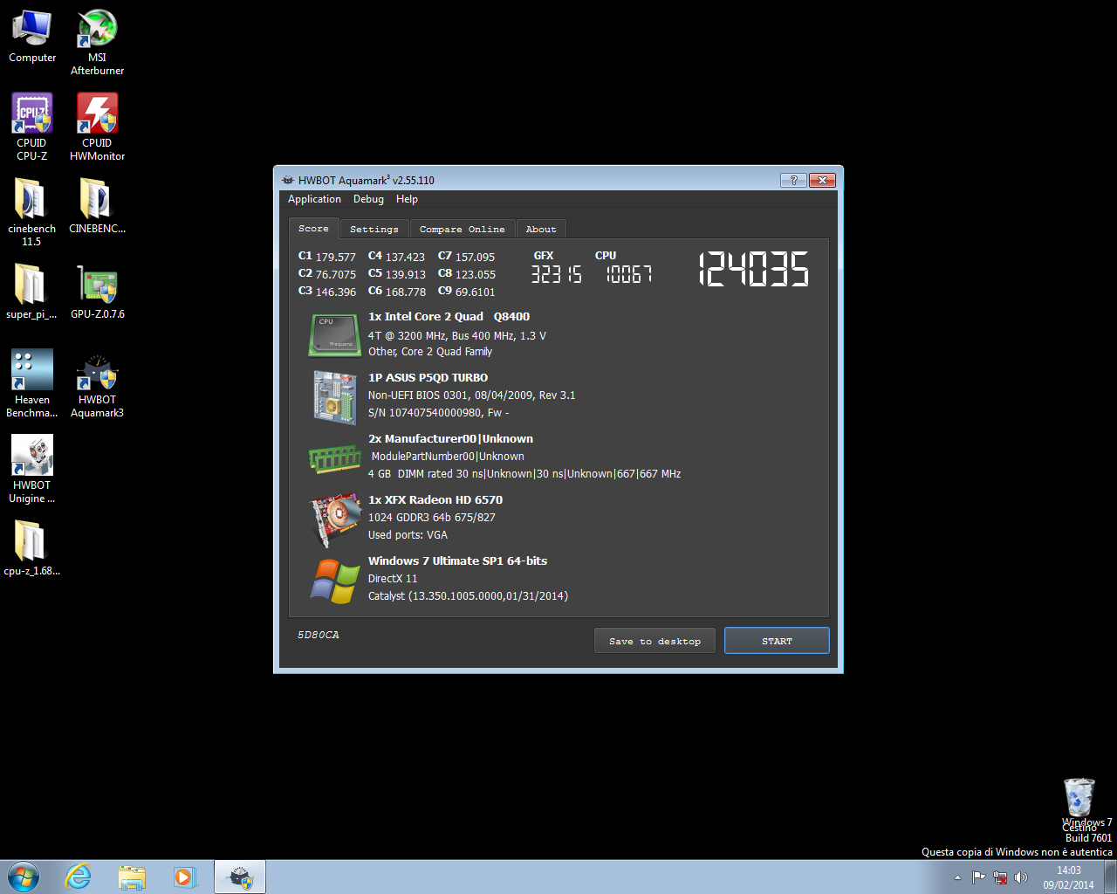This screenshot has height=894, width=1117.
Task: Select the cpu-z_1.68... folder icon
Action: click(x=32, y=548)
